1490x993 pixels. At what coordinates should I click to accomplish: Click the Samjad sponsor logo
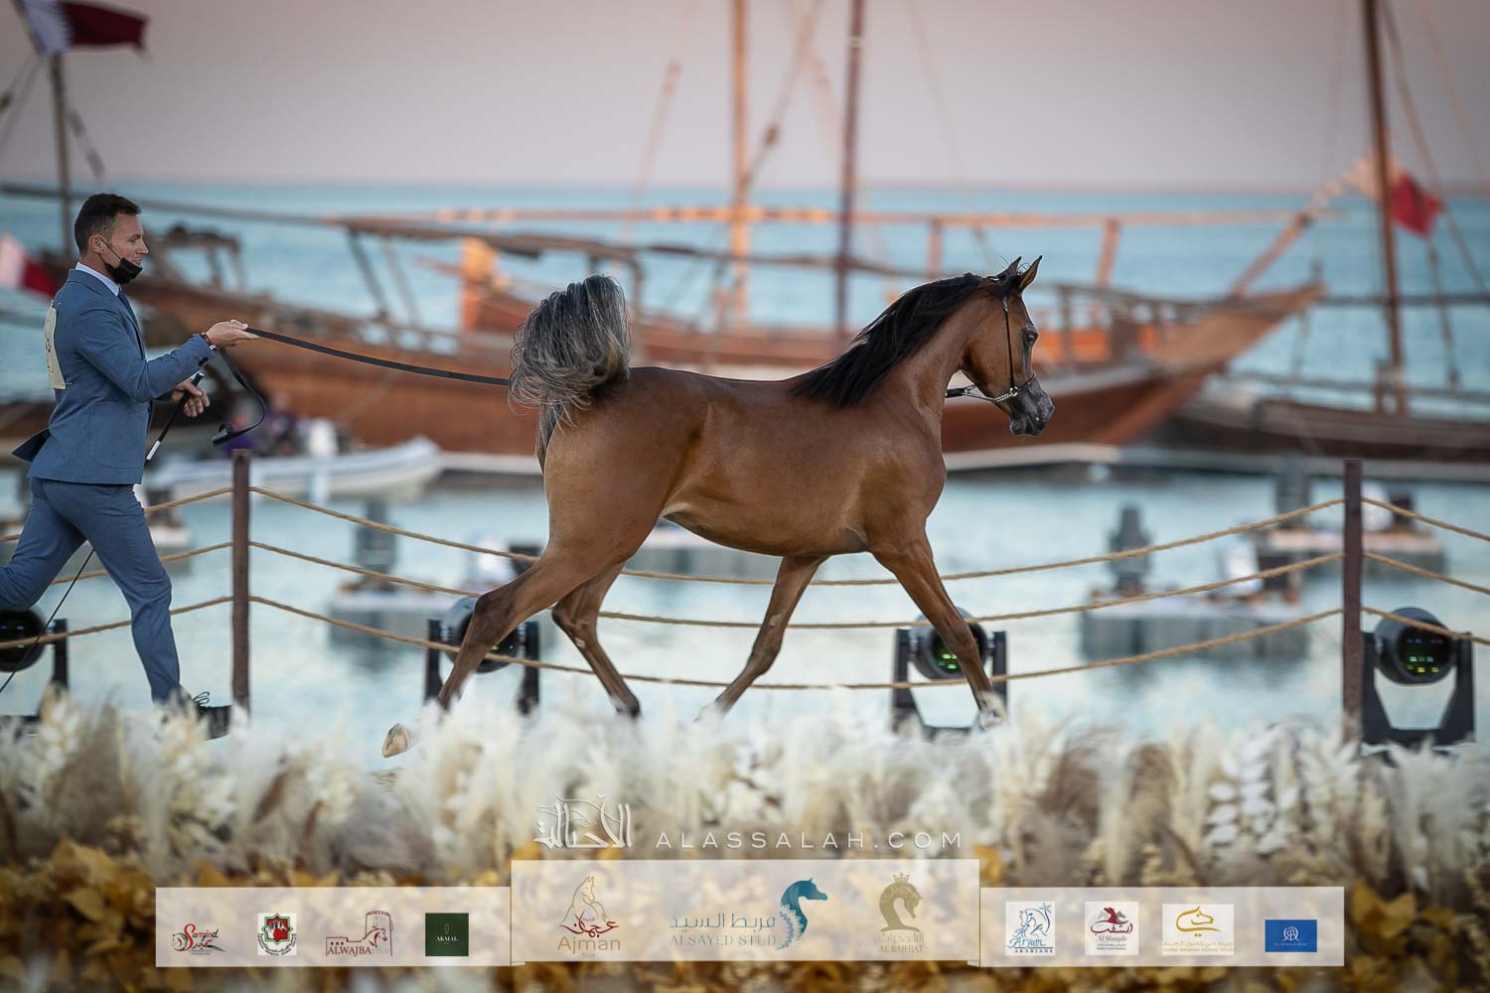click(194, 933)
